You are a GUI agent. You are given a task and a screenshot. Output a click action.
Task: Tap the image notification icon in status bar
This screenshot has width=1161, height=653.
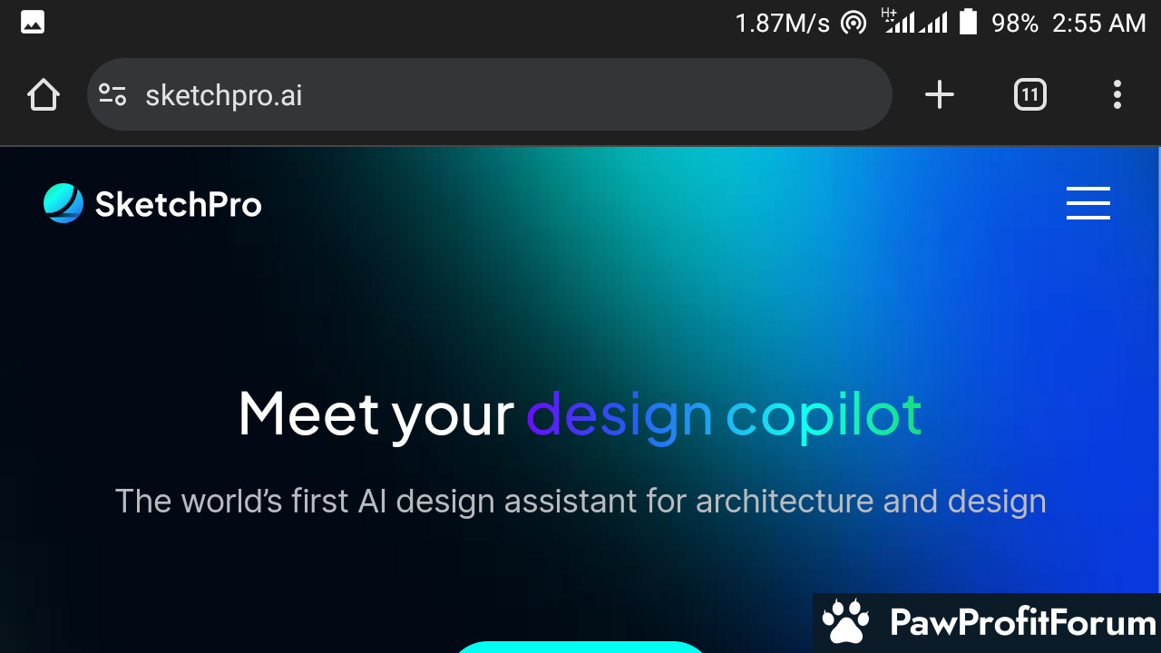[x=33, y=23]
